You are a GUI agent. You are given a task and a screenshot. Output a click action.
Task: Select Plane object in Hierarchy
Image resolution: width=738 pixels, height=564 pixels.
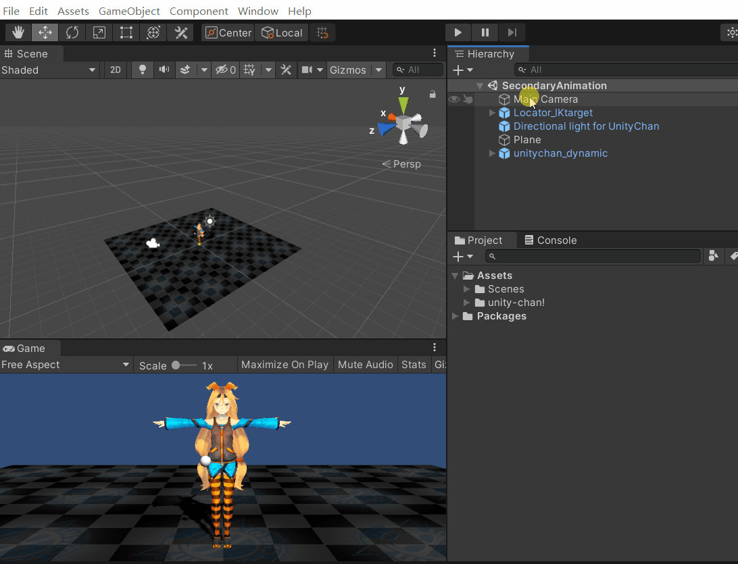(526, 140)
